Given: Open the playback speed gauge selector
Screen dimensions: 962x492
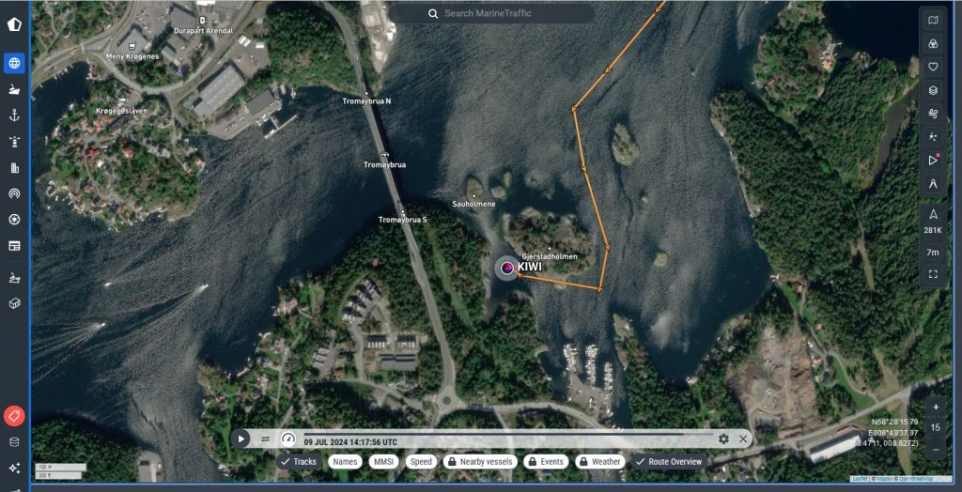Looking at the screenshot, I should pyautogui.click(x=288, y=439).
